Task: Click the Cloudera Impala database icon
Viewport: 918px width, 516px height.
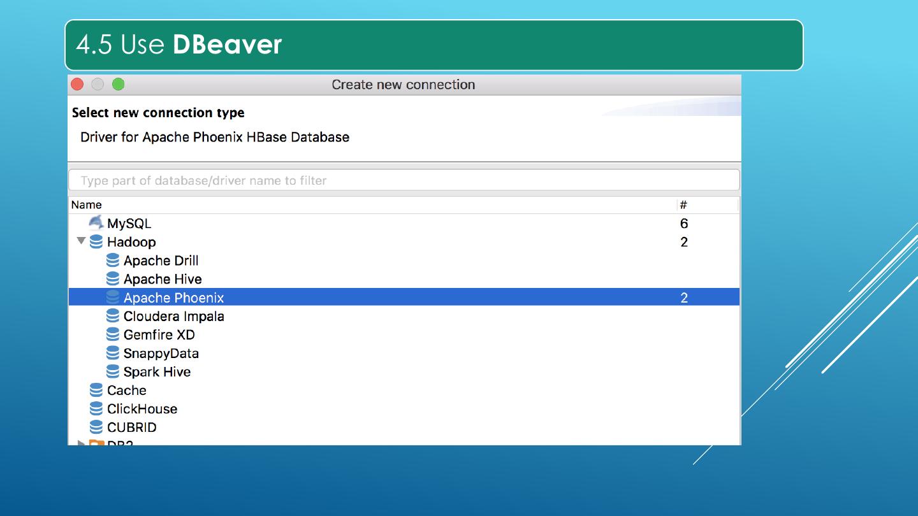Action: pos(113,315)
